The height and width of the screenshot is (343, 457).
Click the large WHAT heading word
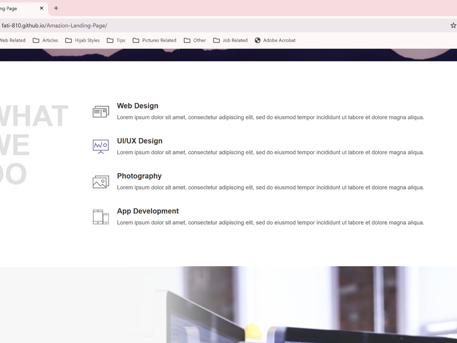point(34,116)
